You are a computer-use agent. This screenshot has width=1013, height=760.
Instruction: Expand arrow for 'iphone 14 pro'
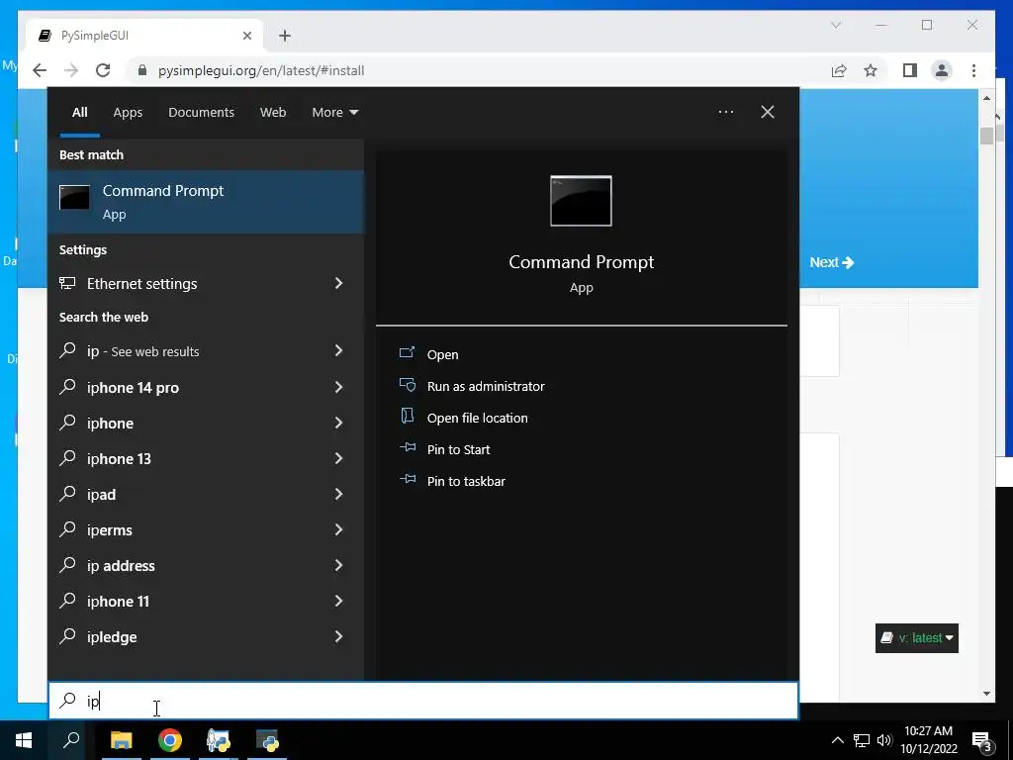pyautogui.click(x=338, y=387)
